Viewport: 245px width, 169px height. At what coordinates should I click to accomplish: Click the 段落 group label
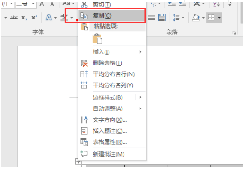pyautogui.click(x=172, y=32)
